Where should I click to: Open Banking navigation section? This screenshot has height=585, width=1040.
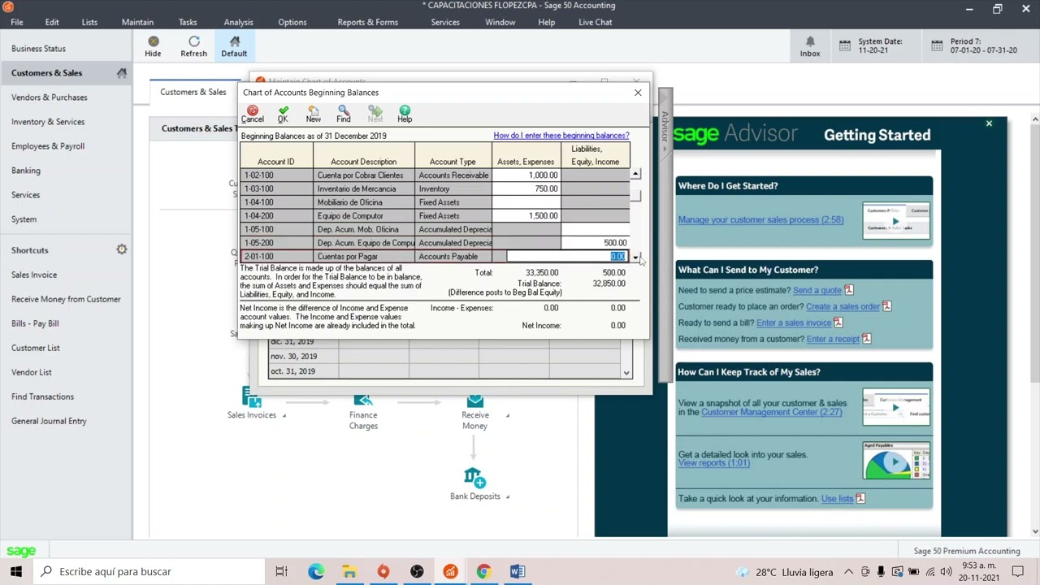pyautogui.click(x=26, y=171)
